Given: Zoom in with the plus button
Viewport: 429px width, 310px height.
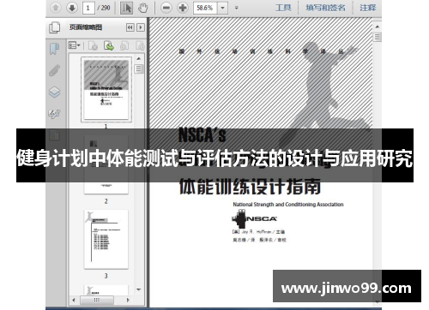Looking at the screenshot, I should pos(183,8).
